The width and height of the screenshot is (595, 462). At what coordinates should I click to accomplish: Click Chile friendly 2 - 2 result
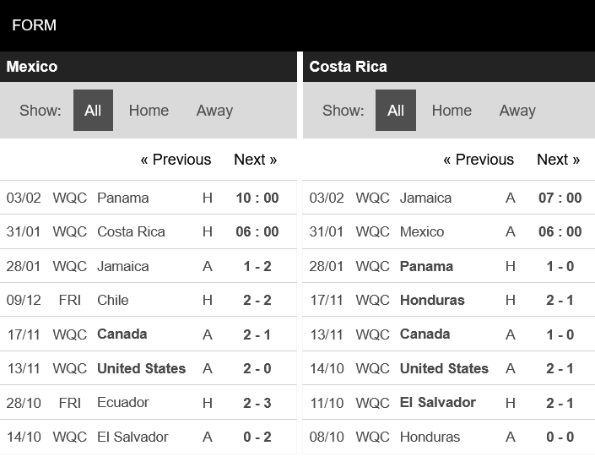pos(257,300)
